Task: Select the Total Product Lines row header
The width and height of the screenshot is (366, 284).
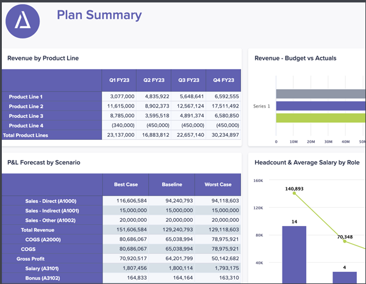Action: [52, 135]
